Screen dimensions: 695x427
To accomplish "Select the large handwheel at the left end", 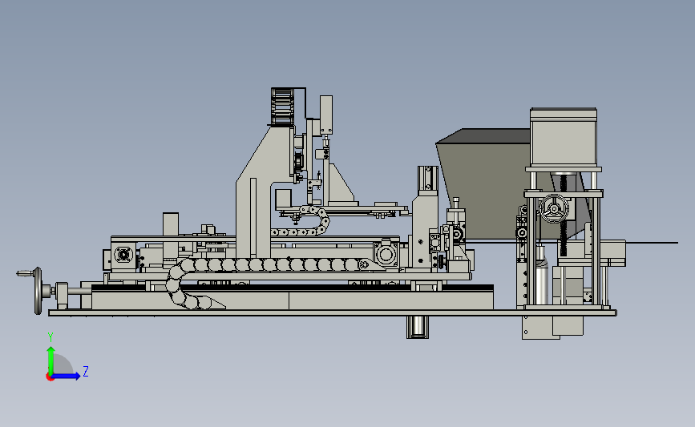I will point(38,291).
